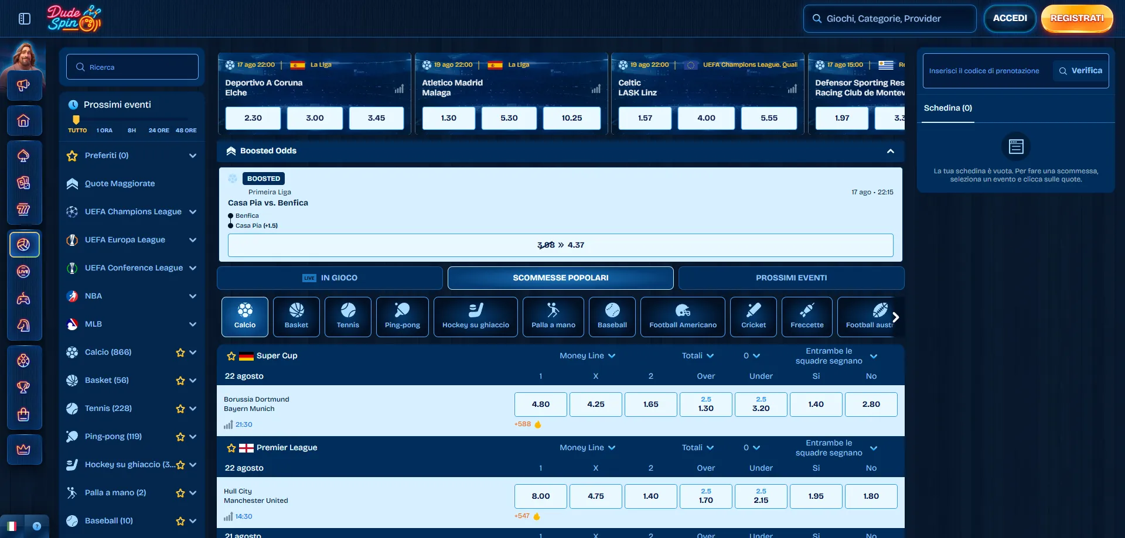The width and height of the screenshot is (1125, 538).
Task: Toggle favorite star for Palla a mano (2)
Action: tap(180, 493)
